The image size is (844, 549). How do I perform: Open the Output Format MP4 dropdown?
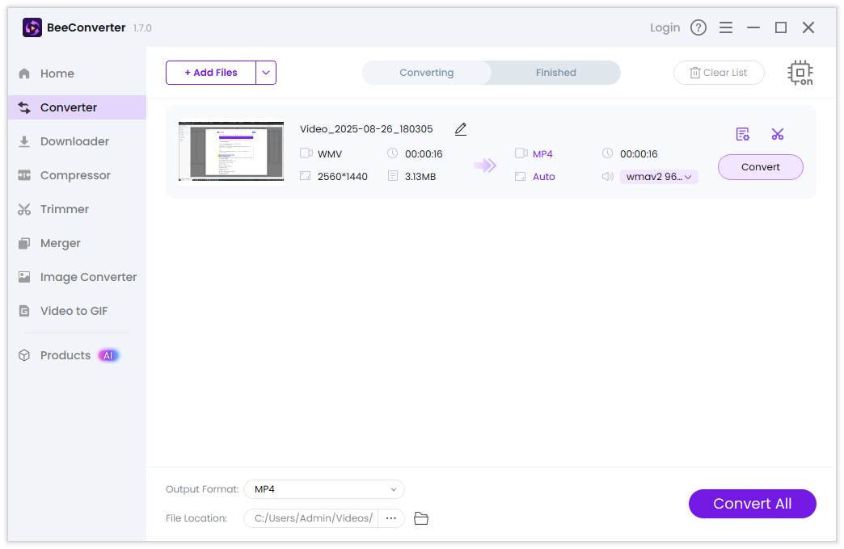(x=323, y=489)
